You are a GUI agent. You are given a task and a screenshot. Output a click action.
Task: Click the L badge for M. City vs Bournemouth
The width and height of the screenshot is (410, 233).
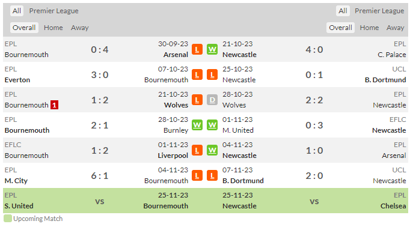(197, 175)
